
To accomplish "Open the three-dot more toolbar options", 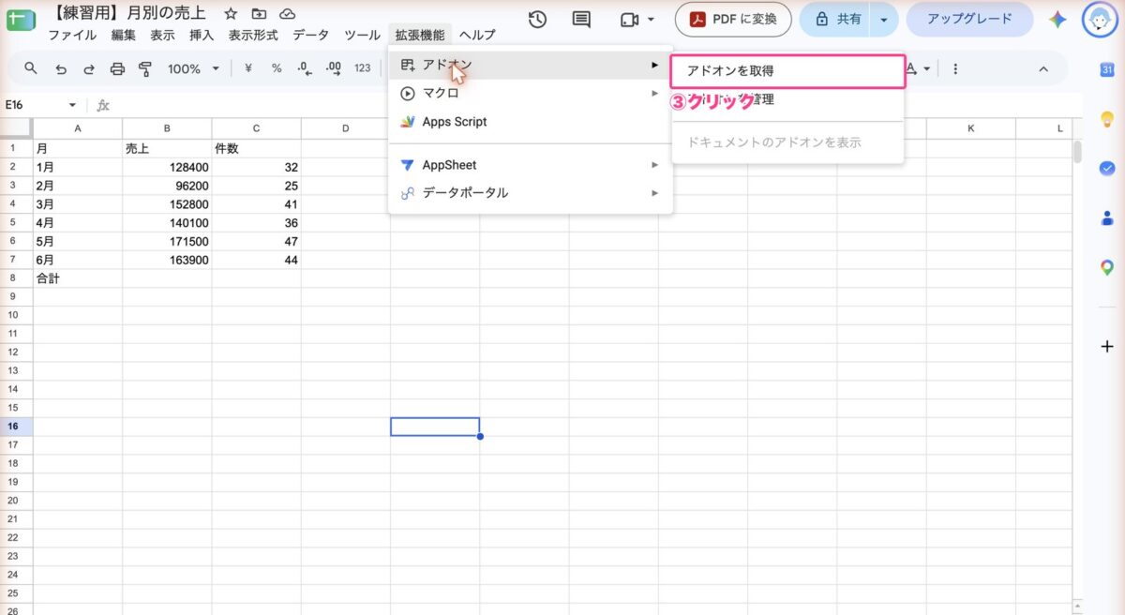I will [x=955, y=68].
